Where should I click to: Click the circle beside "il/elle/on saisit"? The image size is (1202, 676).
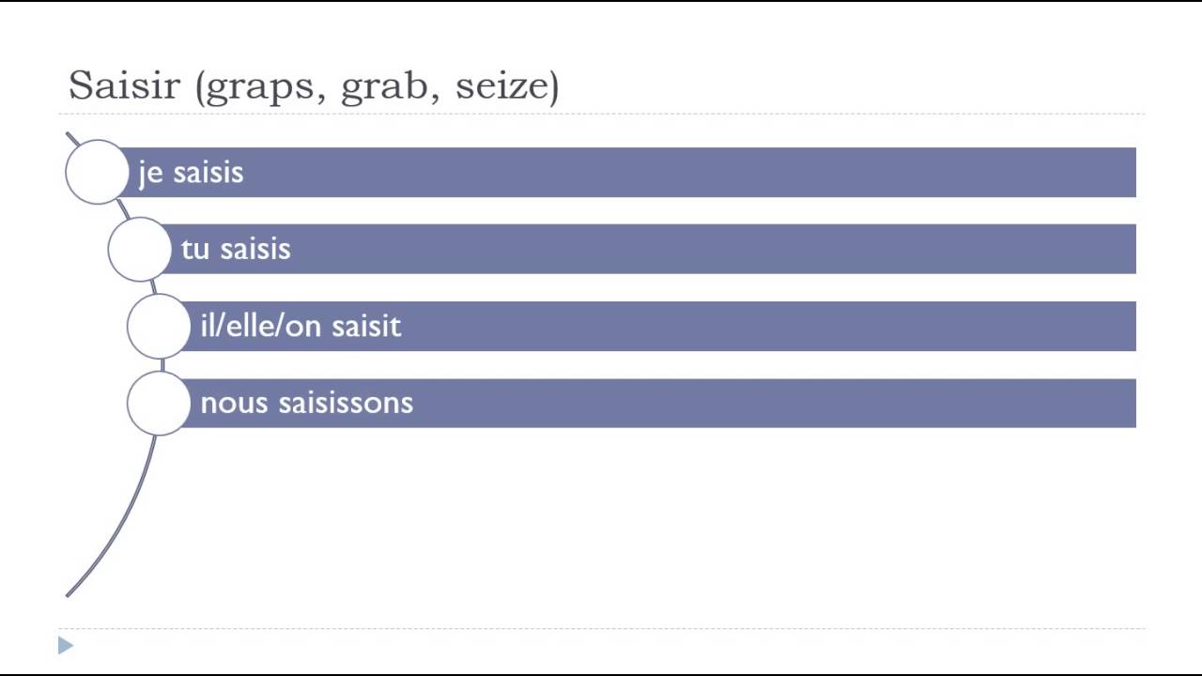[158, 326]
